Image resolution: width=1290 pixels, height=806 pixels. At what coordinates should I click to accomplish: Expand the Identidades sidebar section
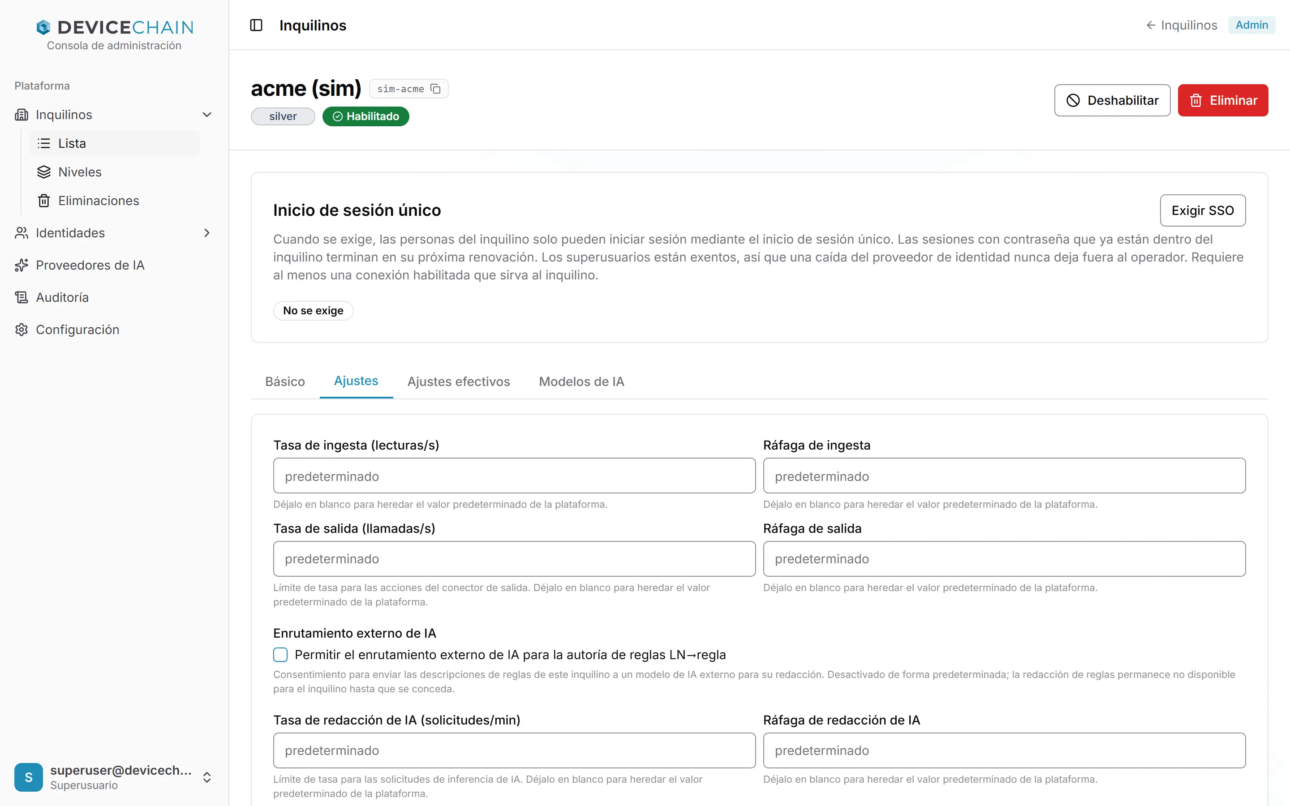(x=207, y=233)
